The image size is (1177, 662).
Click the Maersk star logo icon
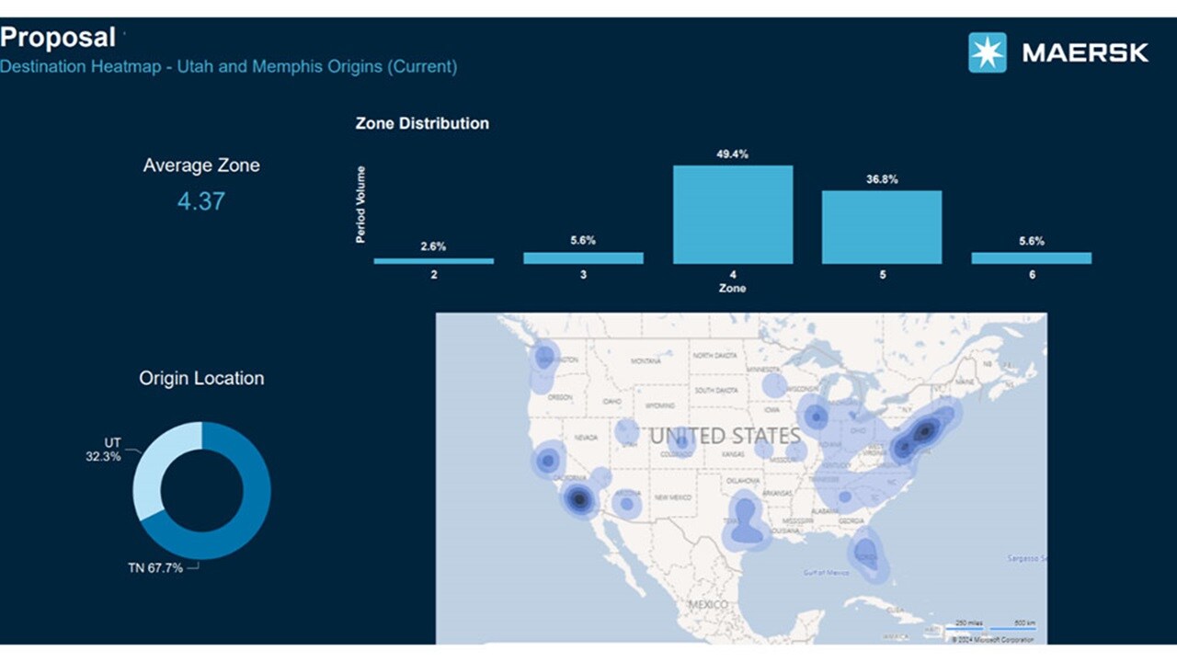(987, 52)
